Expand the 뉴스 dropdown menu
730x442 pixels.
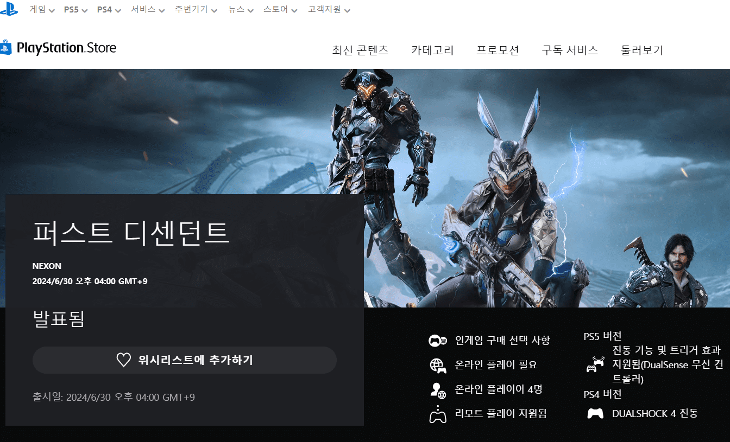tap(241, 10)
